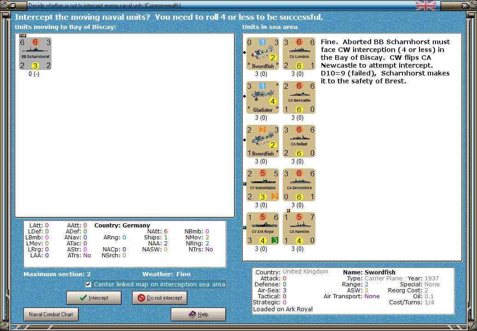
Task: Click the '0 (-)' label under Scharnhorst
Action: [x=34, y=74]
